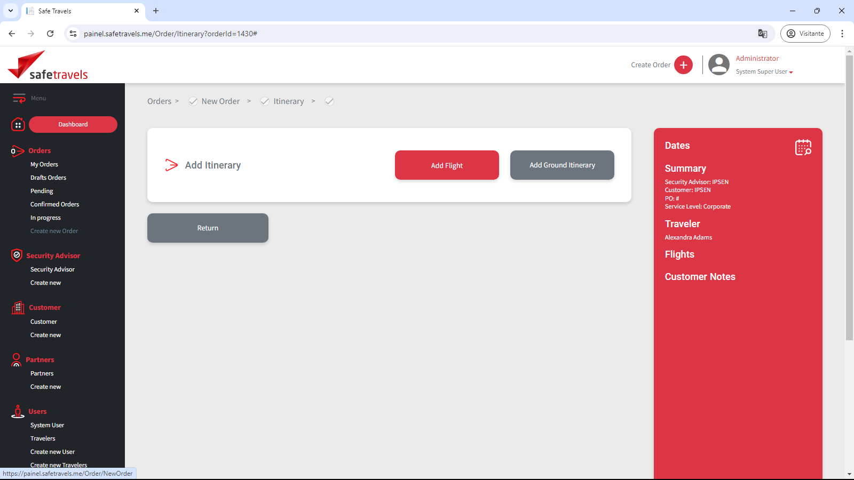
Task: Click the Itinerary breadcrumb checkmark
Action: pyautogui.click(x=265, y=101)
